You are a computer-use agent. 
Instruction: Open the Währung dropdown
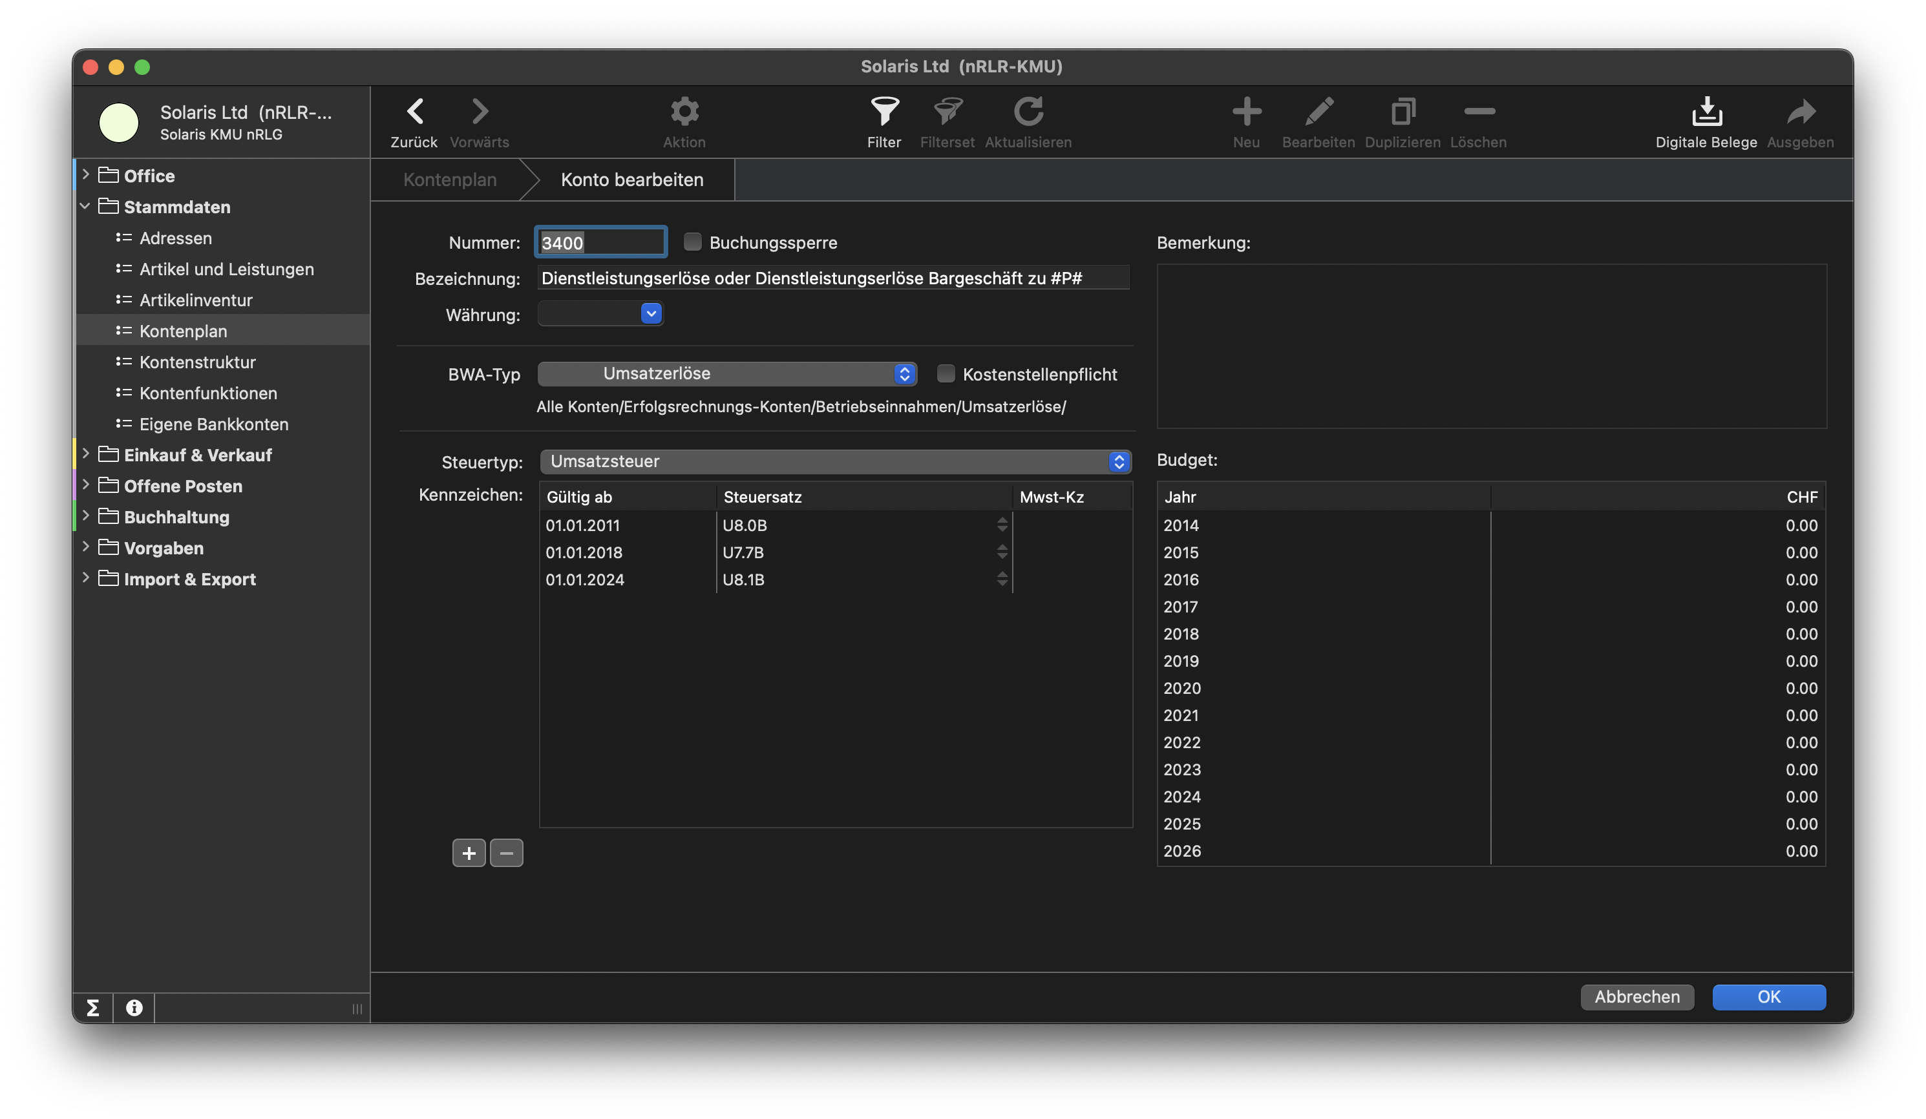(650, 314)
